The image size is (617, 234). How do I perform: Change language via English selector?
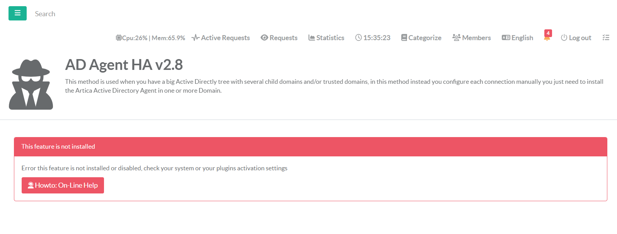pyautogui.click(x=517, y=38)
